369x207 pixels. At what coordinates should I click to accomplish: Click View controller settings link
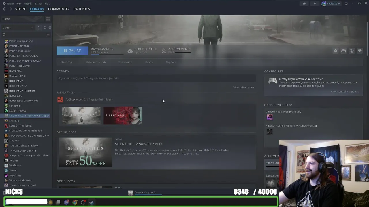pyautogui.click(x=344, y=91)
